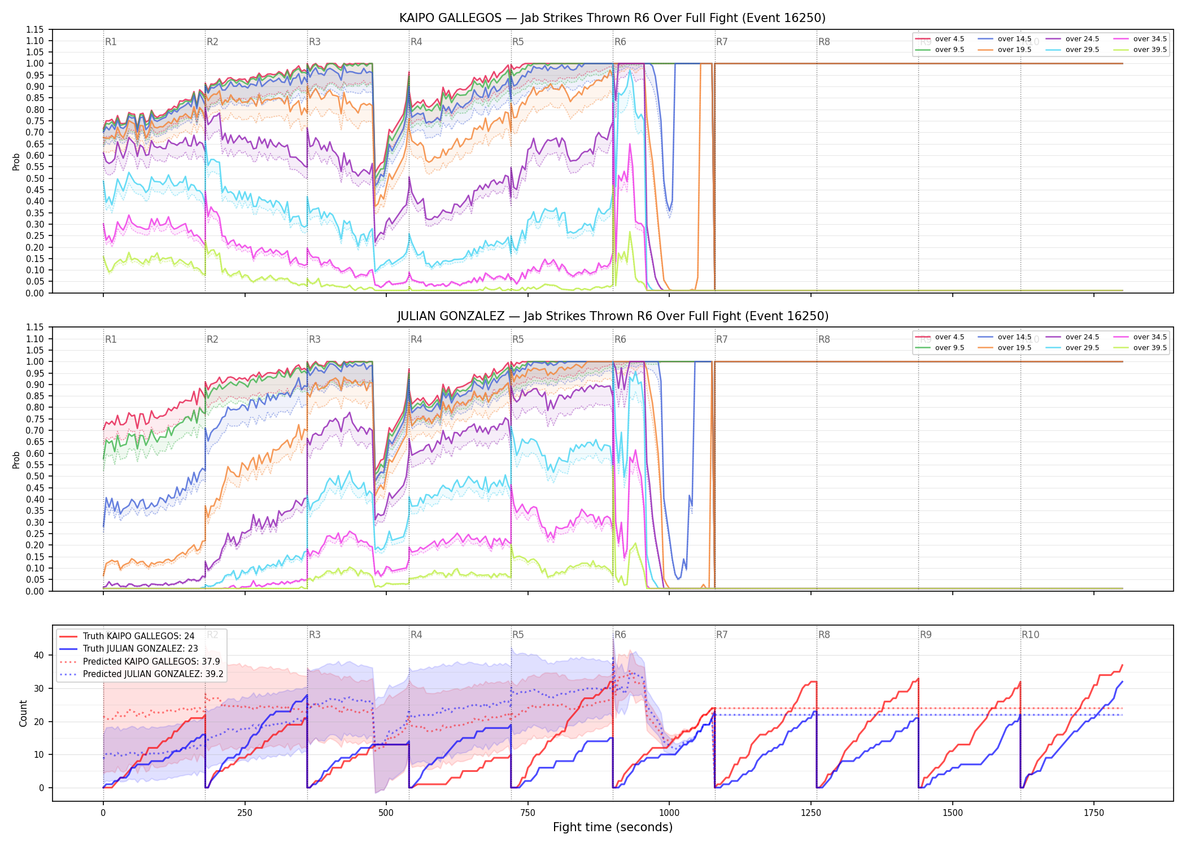Pick 'over 9.5' in middle chart legend
The image size is (1186, 847).
tap(940, 348)
